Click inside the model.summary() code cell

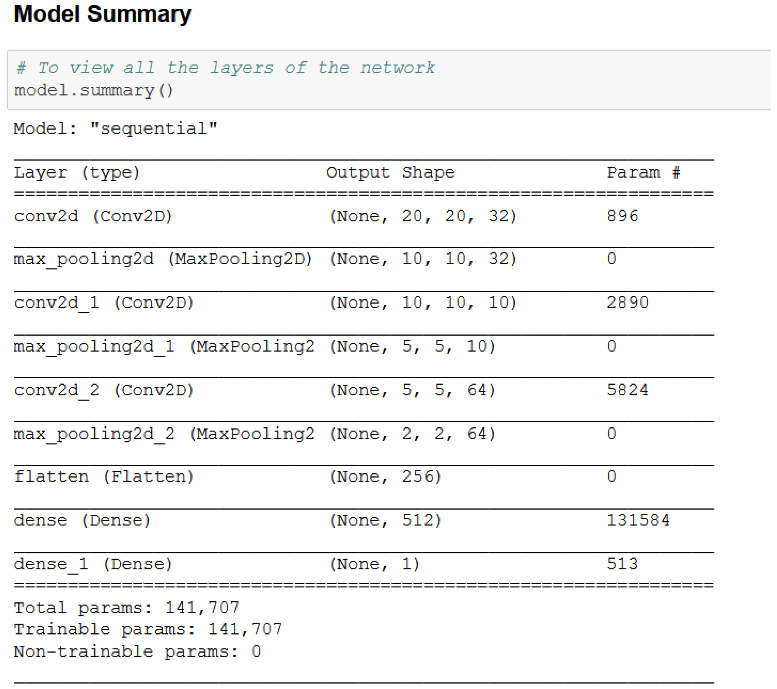tap(94, 91)
